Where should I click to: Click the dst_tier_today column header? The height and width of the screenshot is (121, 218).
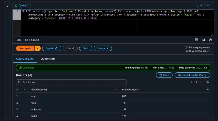pyautogui.click(x=39, y=89)
